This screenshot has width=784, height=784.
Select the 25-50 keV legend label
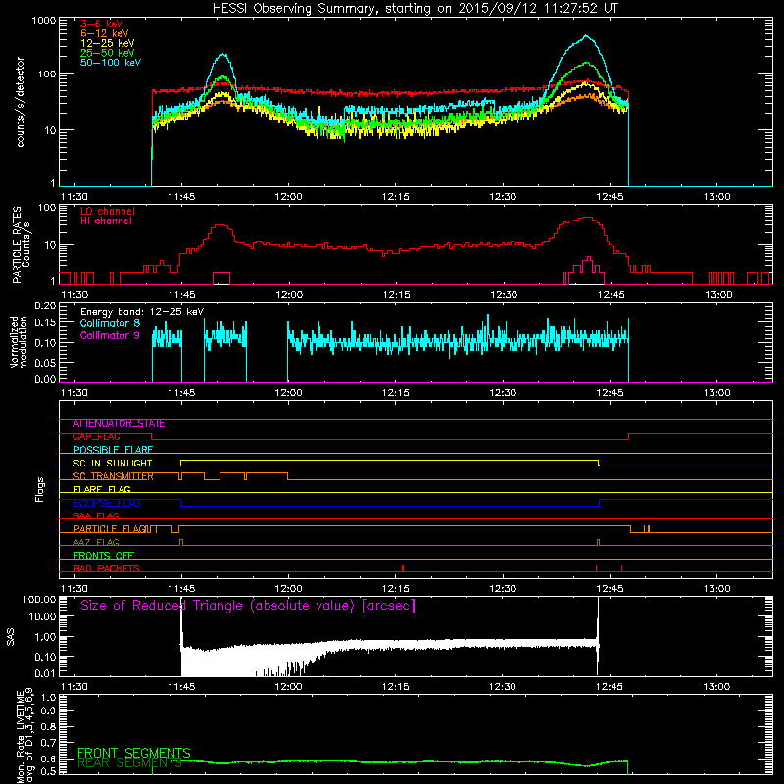coord(107,53)
